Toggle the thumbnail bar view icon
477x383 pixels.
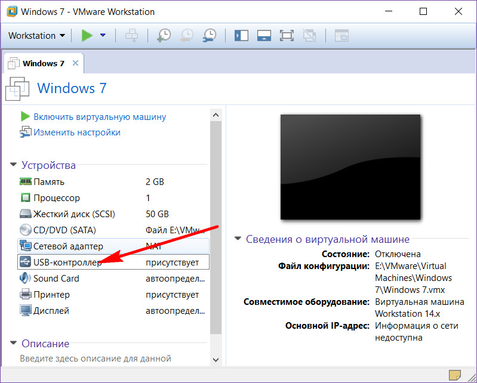click(x=264, y=36)
